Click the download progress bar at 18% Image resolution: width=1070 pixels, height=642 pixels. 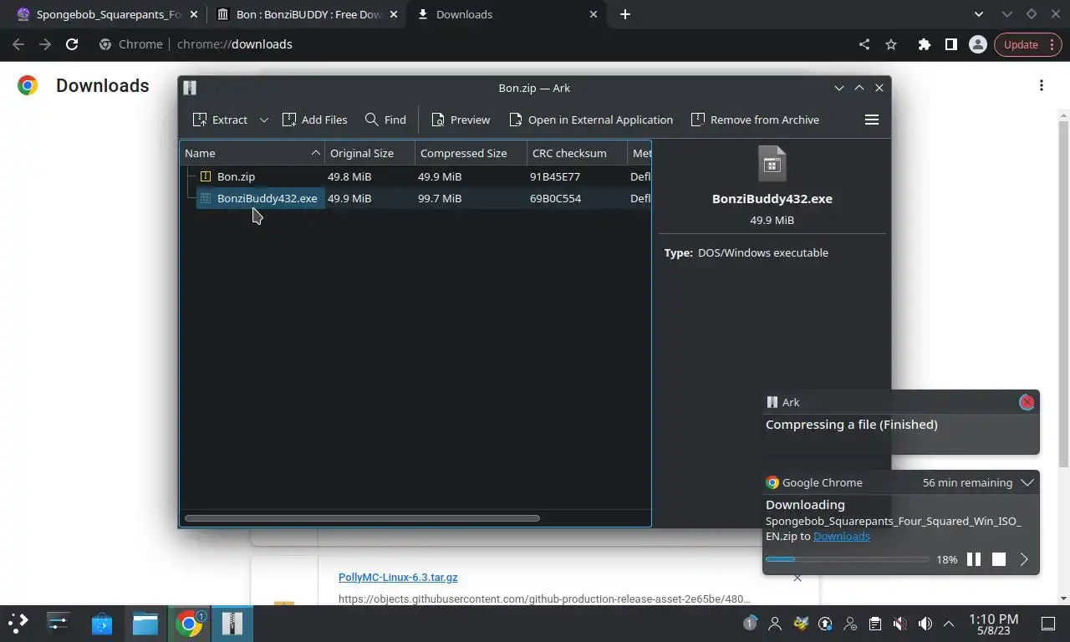(847, 559)
